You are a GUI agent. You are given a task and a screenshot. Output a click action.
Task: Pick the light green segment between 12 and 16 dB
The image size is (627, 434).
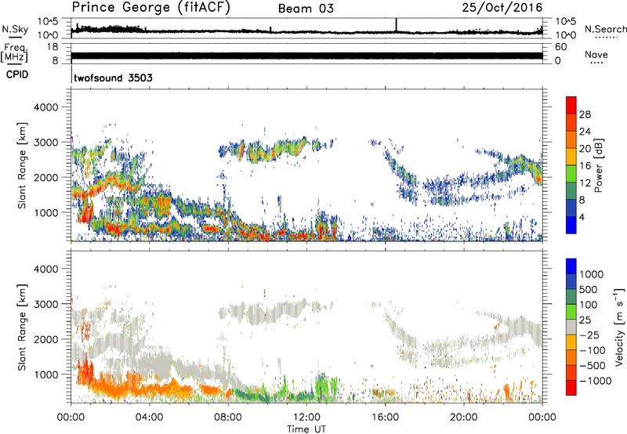(571, 173)
